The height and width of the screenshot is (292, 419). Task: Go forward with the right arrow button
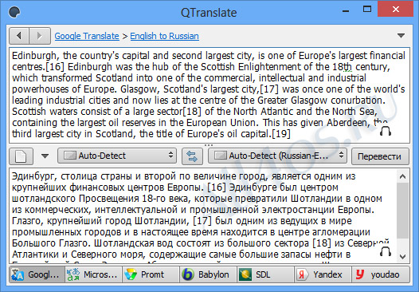(x=40, y=36)
